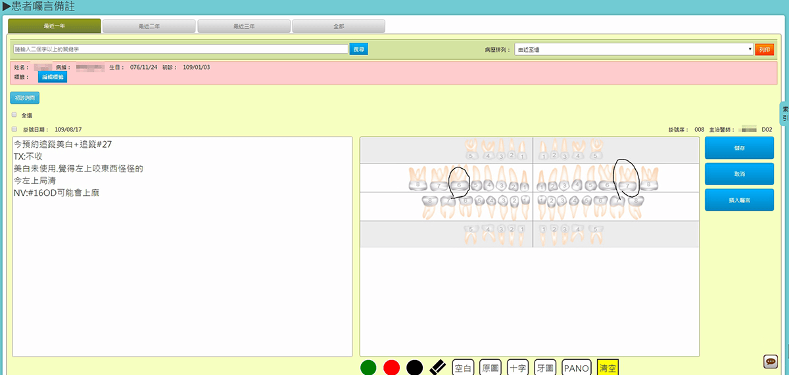Click the 空白 blank canvas button
Screen dimensions: 789x375
(464, 368)
